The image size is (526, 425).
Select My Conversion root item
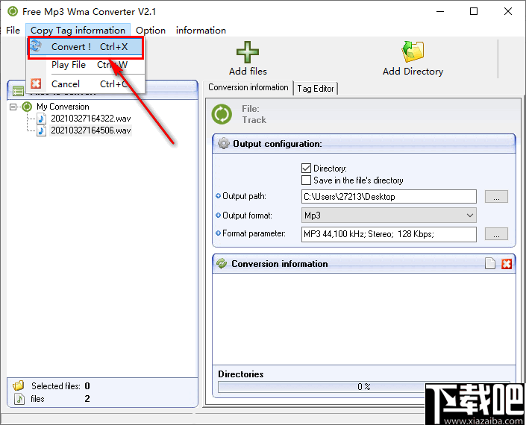point(63,107)
